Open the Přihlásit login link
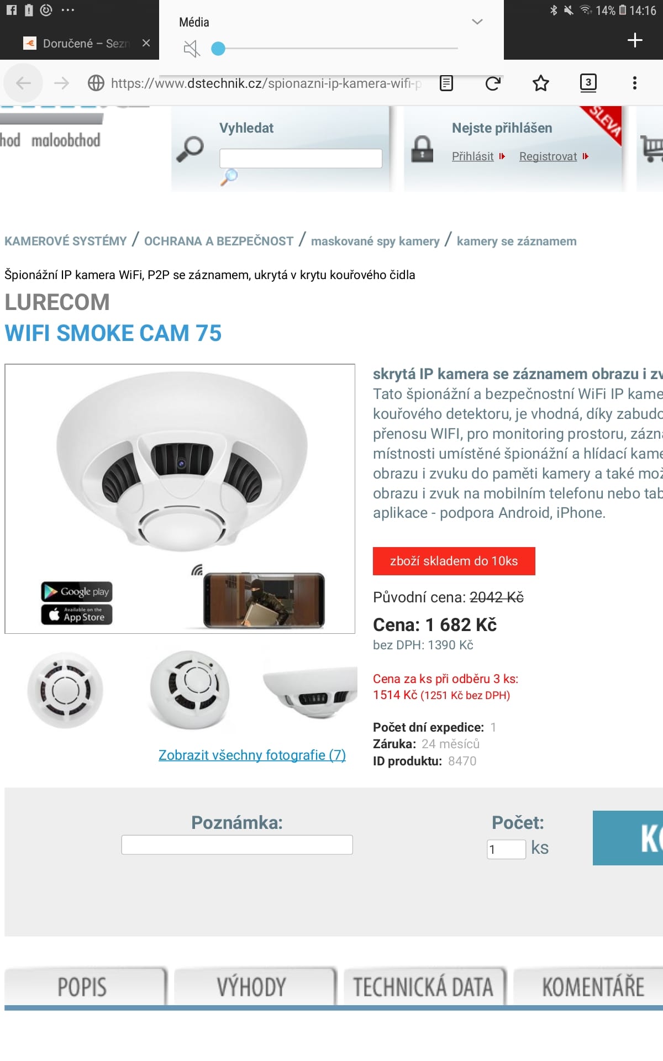The width and height of the screenshot is (663, 1061). pos(472,156)
